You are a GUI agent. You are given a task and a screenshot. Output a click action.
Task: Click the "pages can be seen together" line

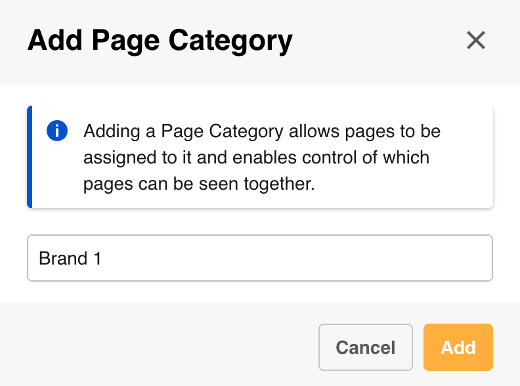click(199, 184)
